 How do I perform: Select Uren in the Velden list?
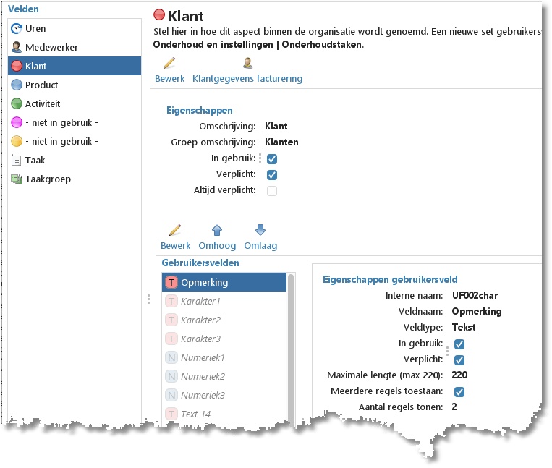(75, 28)
